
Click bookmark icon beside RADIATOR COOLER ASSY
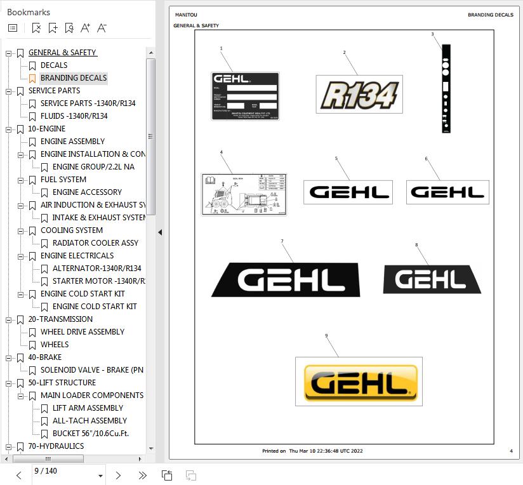[x=44, y=244]
